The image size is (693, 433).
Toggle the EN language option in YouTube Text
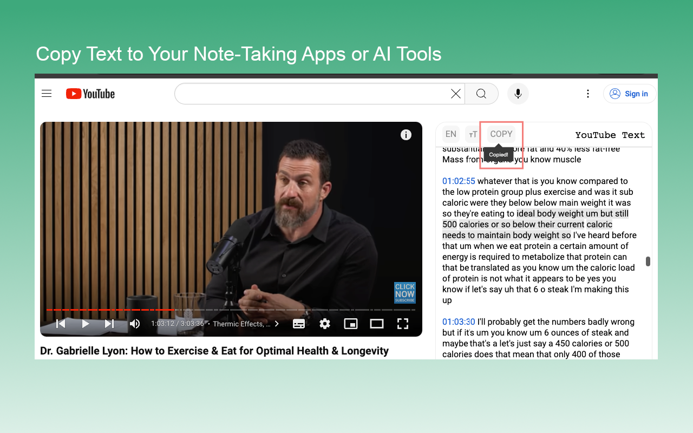[x=450, y=134]
